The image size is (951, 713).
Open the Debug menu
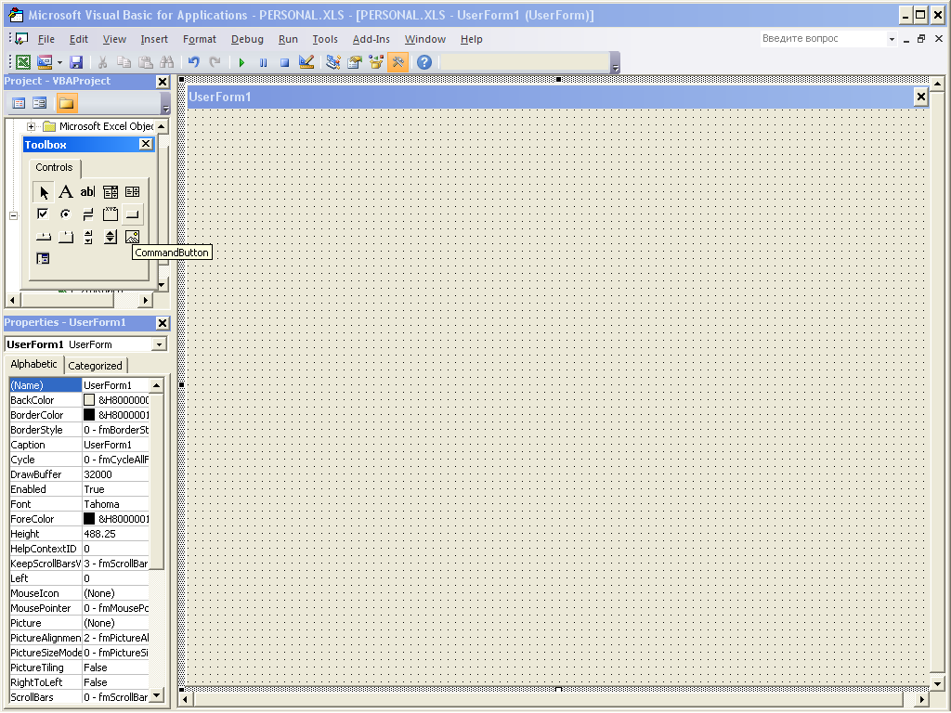(x=247, y=39)
